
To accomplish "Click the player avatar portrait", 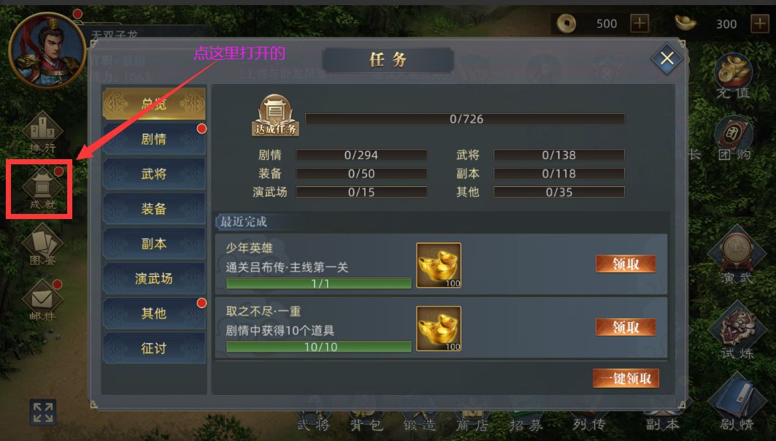I will coord(47,50).
